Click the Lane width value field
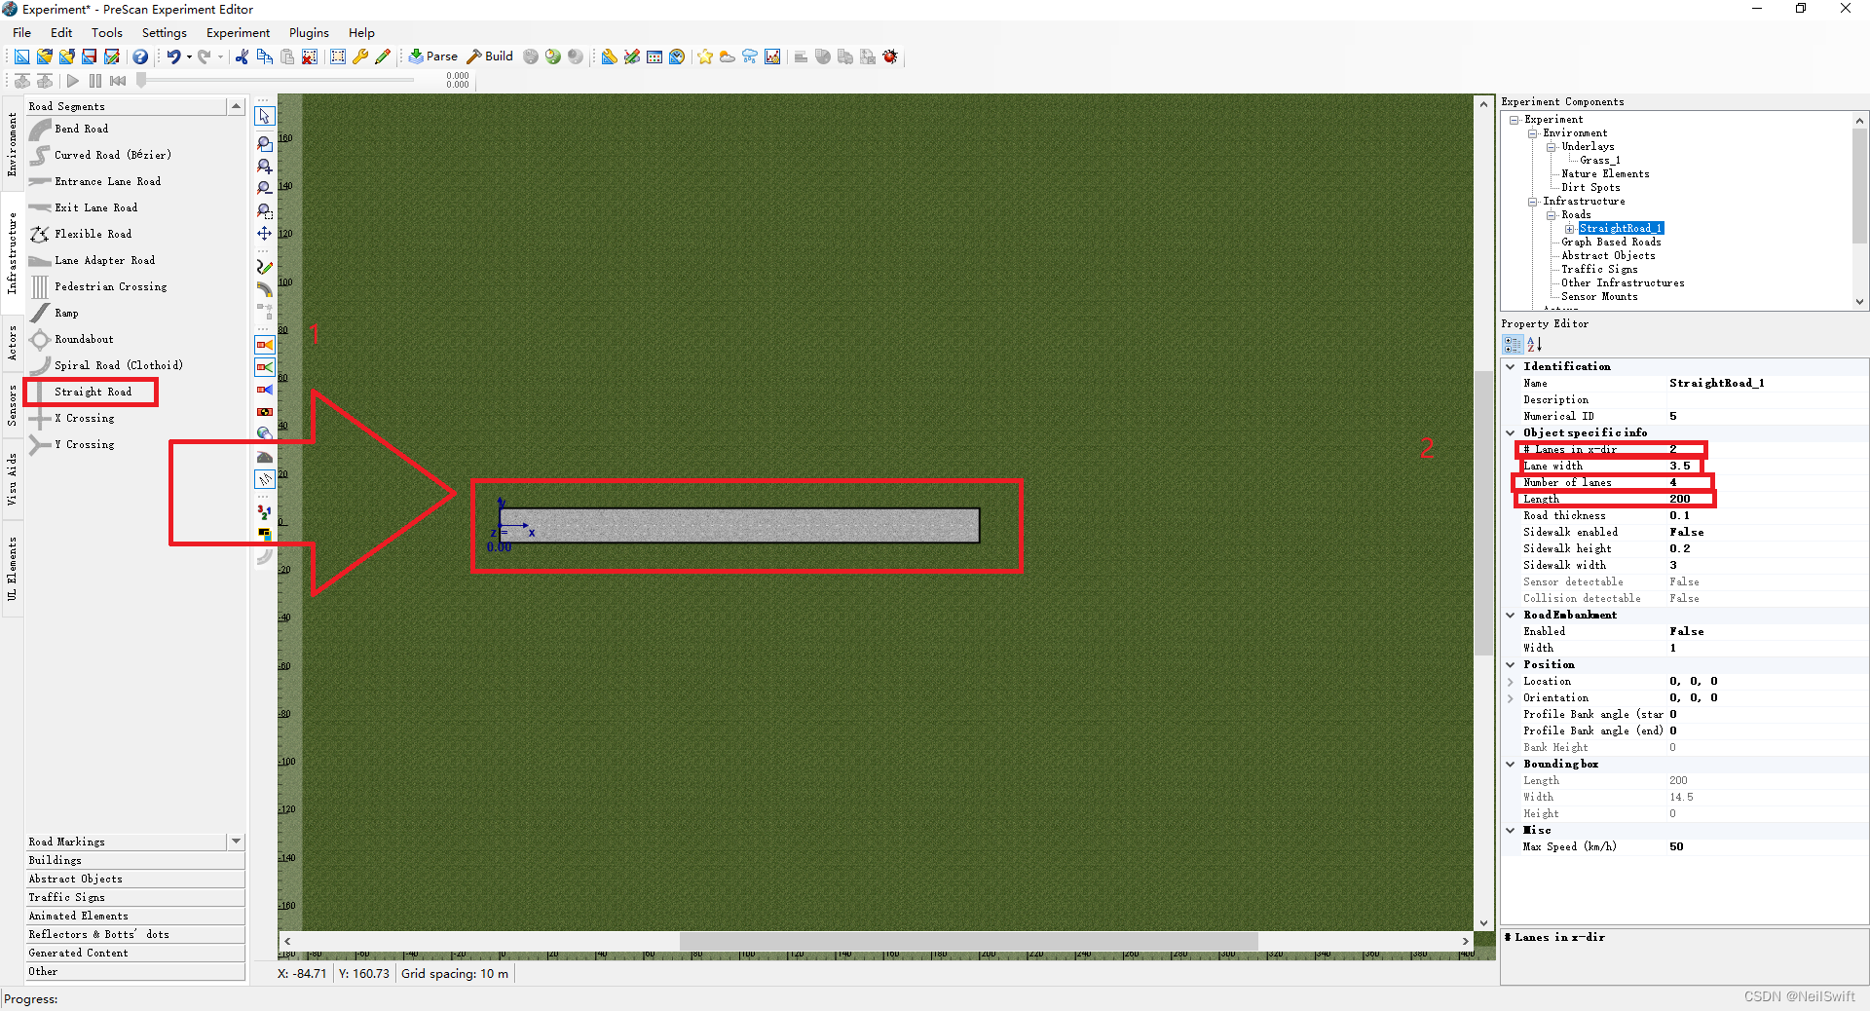 (x=1767, y=466)
